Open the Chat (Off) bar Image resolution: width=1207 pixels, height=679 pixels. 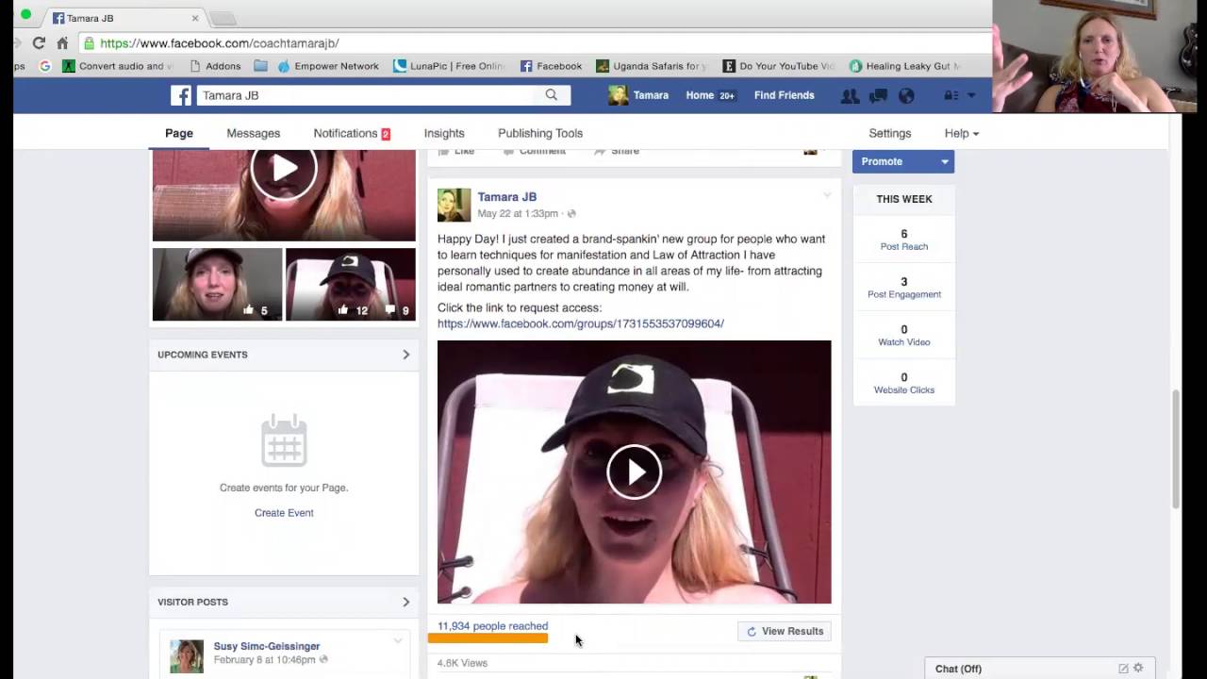(x=1039, y=669)
